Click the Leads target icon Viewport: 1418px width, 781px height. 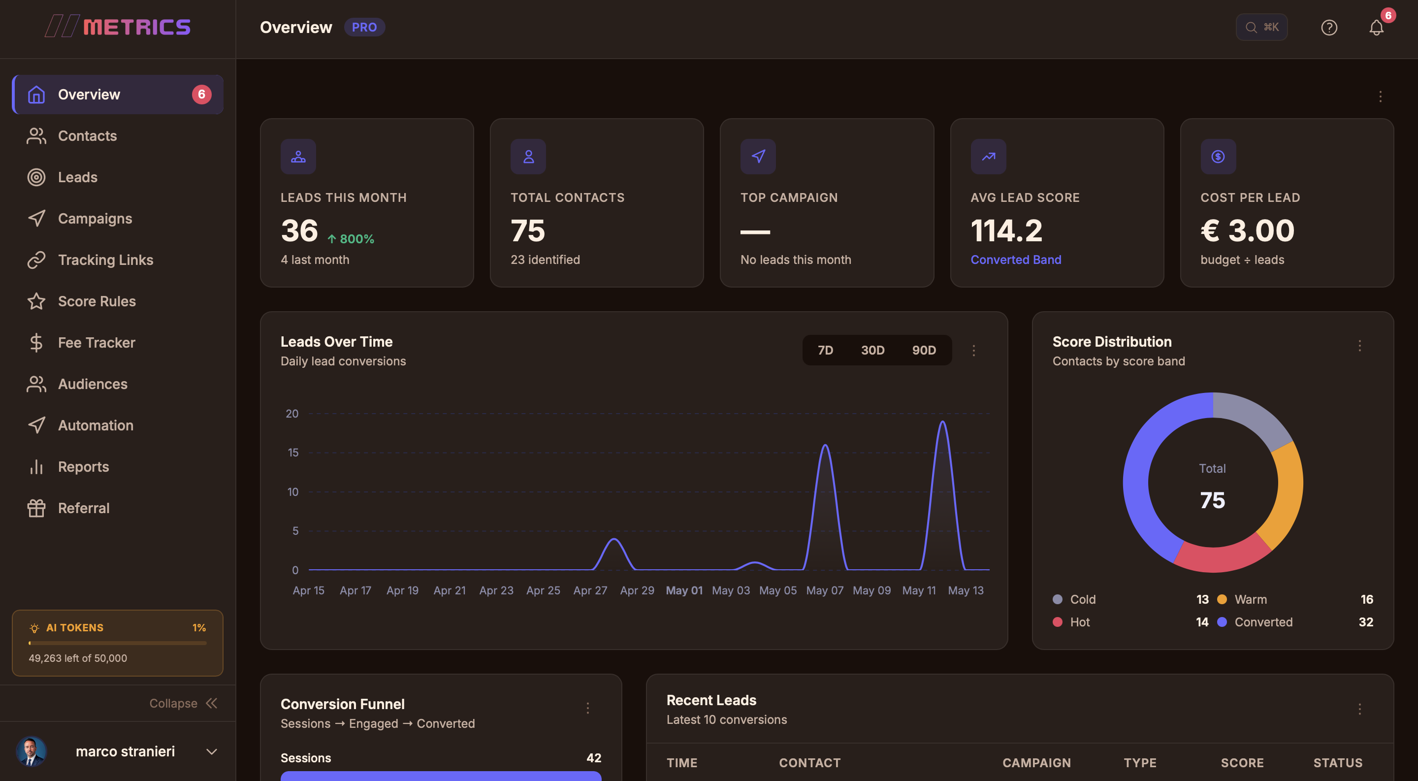tap(36, 177)
